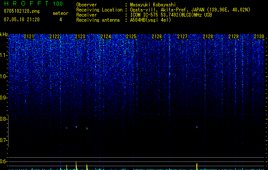This screenshot has height=170, width=268.
Task: Click the 0.9 kHz frequency label
Action: [3, 98]
